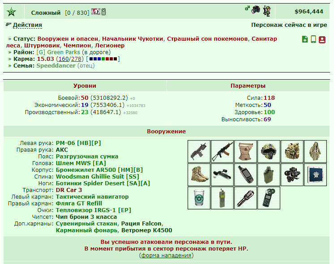This screenshot has height=264, width=334.
Task: Click the male gender symbol icon
Action: [x=247, y=8]
